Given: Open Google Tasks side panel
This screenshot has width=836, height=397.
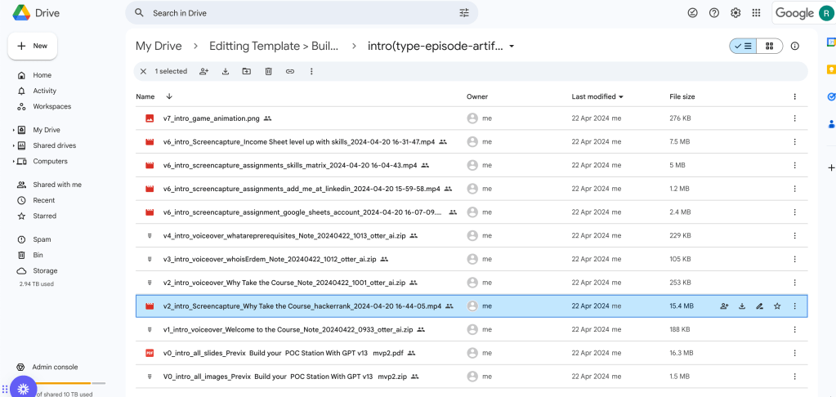Looking at the screenshot, I should click(x=830, y=96).
